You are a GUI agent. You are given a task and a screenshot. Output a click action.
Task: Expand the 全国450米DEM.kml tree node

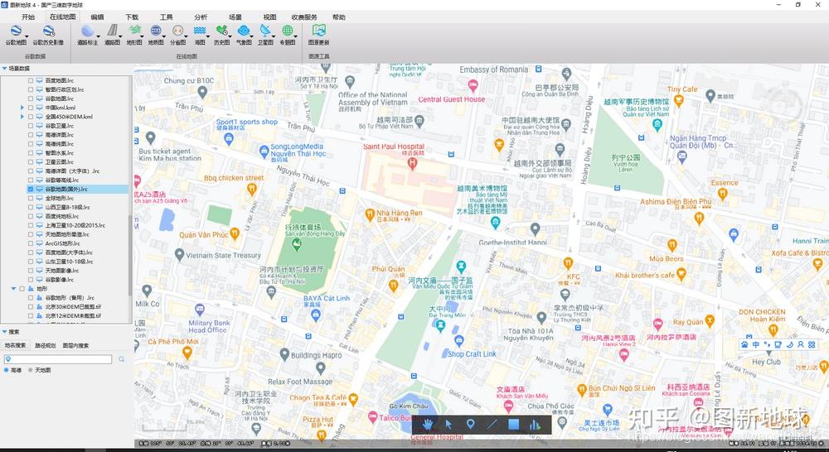click(x=22, y=117)
